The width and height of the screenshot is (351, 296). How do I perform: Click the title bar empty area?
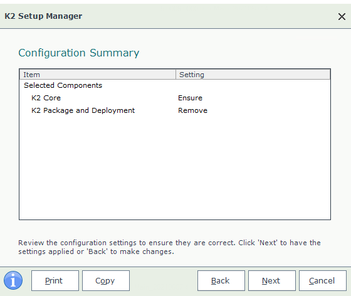208,16
